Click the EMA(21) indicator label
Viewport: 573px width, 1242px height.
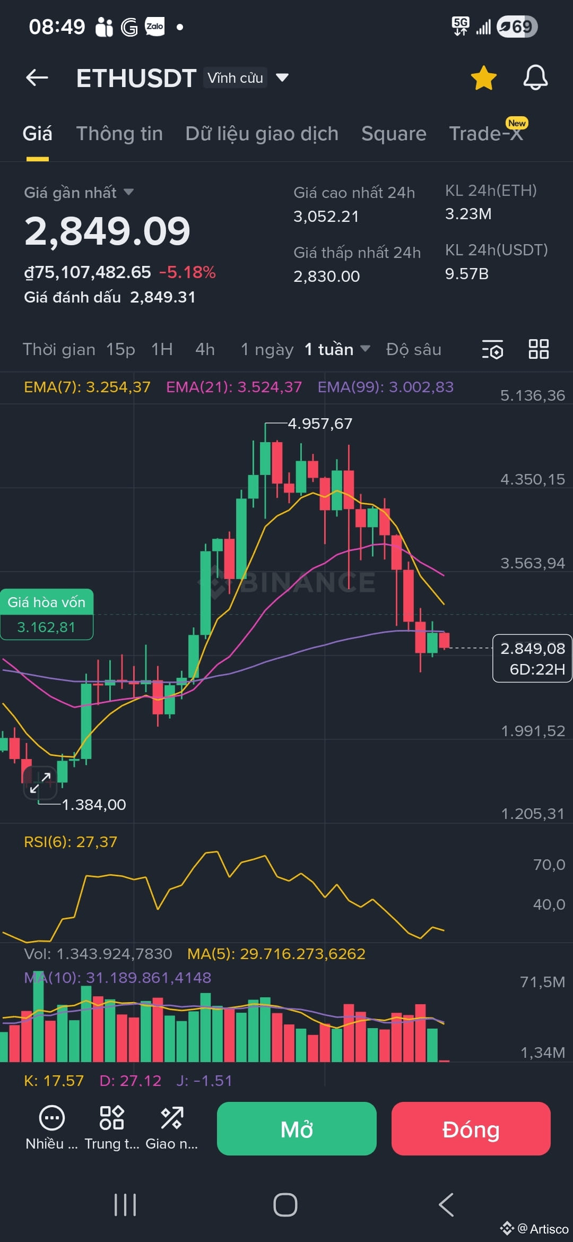(234, 387)
